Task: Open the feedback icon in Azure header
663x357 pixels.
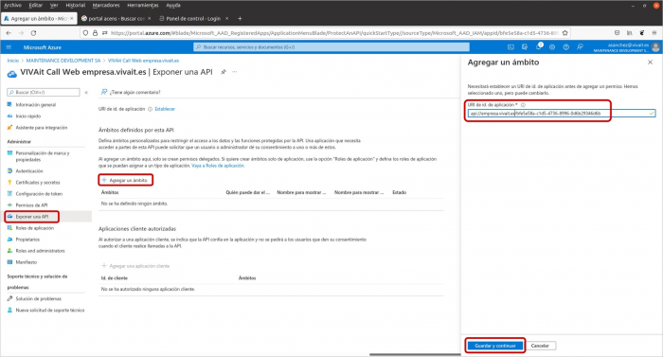Action: pyautogui.click(x=580, y=47)
